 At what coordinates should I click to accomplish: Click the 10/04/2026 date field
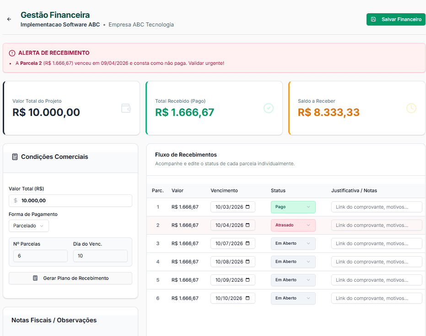tap(233, 225)
